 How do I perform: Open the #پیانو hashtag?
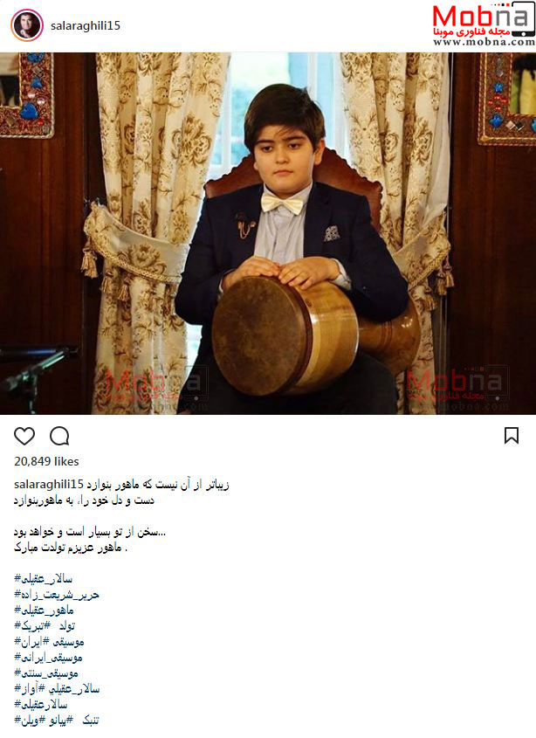tap(56, 721)
